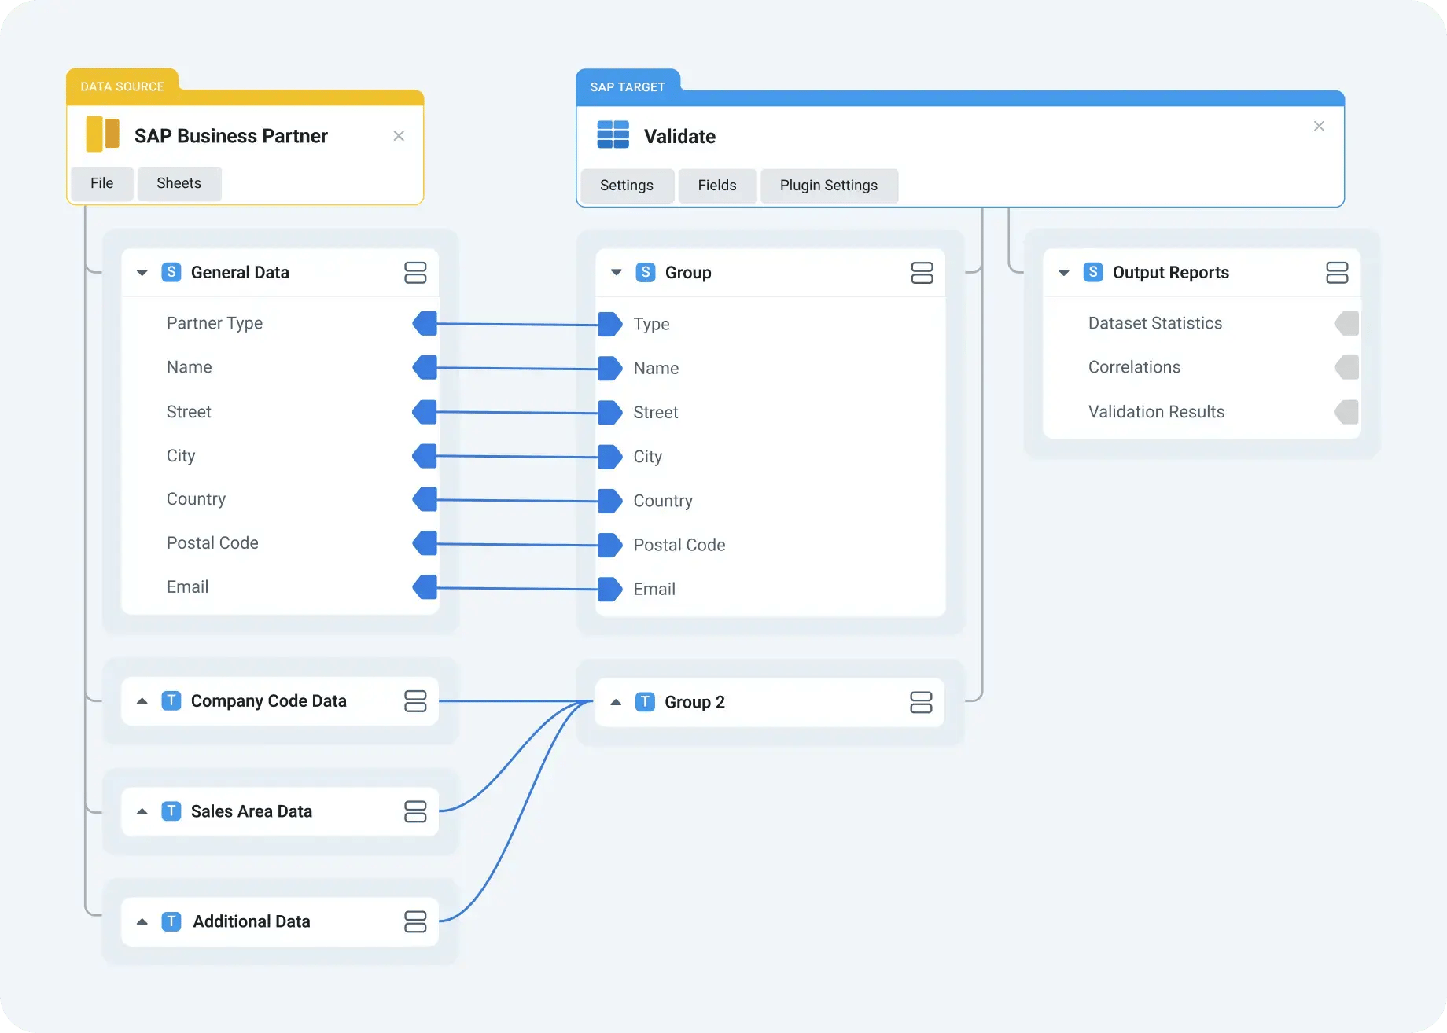Click the Group Country input connector port
This screenshot has width=1447, height=1033.
609,501
